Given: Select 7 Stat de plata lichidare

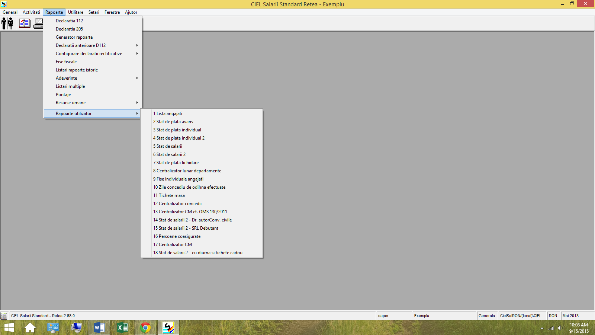Looking at the screenshot, I should point(202,163).
